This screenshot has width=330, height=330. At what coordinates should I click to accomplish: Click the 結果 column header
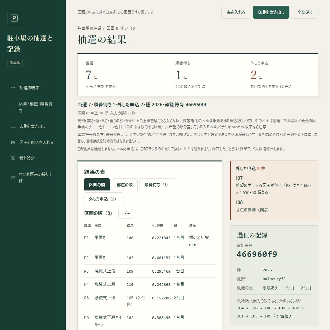pyautogui.click(x=130, y=225)
